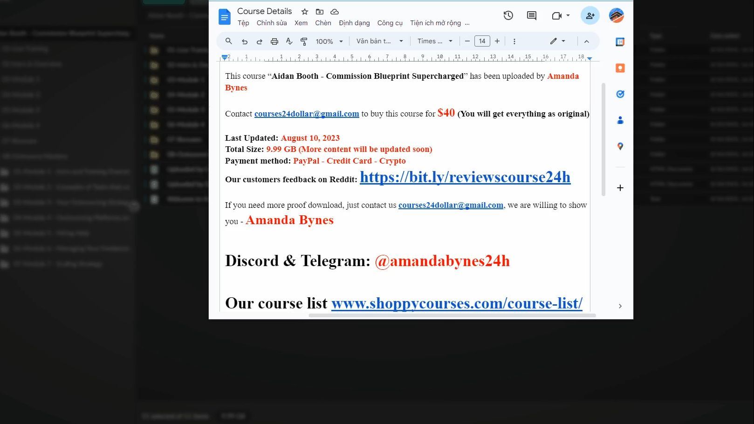Click the font size 14 field
The height and width of the screenshot is (424, 754).
tap(482, 41)
